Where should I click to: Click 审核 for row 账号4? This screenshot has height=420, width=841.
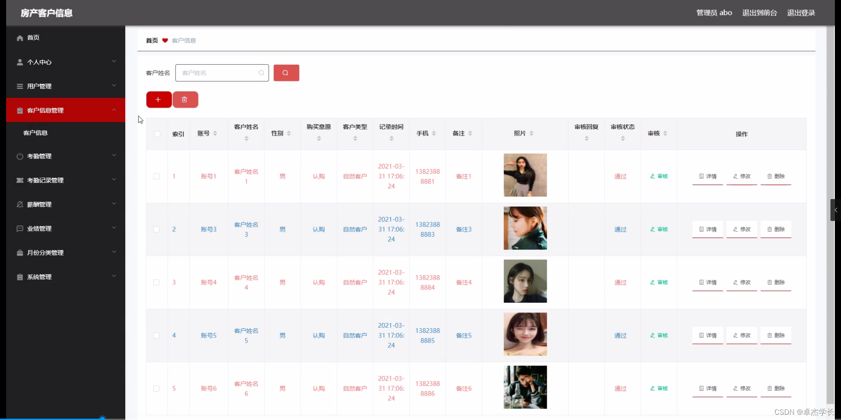point(659,283)
